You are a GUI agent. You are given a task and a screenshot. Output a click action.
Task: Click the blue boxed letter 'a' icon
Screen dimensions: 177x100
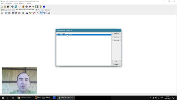(13, 13)
